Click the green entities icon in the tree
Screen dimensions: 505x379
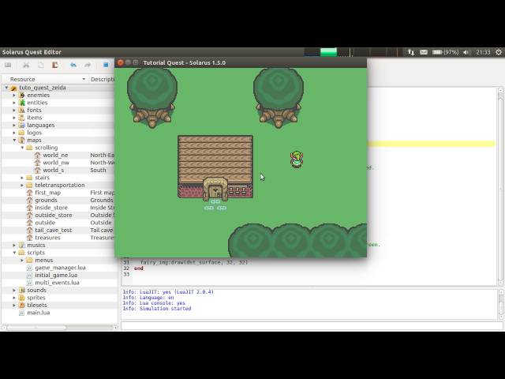22,103
